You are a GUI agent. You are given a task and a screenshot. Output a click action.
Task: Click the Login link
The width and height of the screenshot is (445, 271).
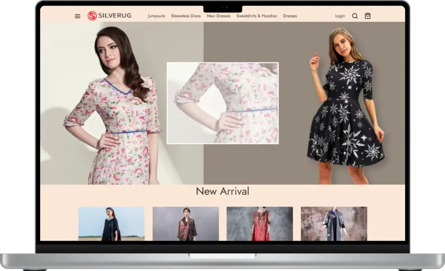tap(340, 16)
